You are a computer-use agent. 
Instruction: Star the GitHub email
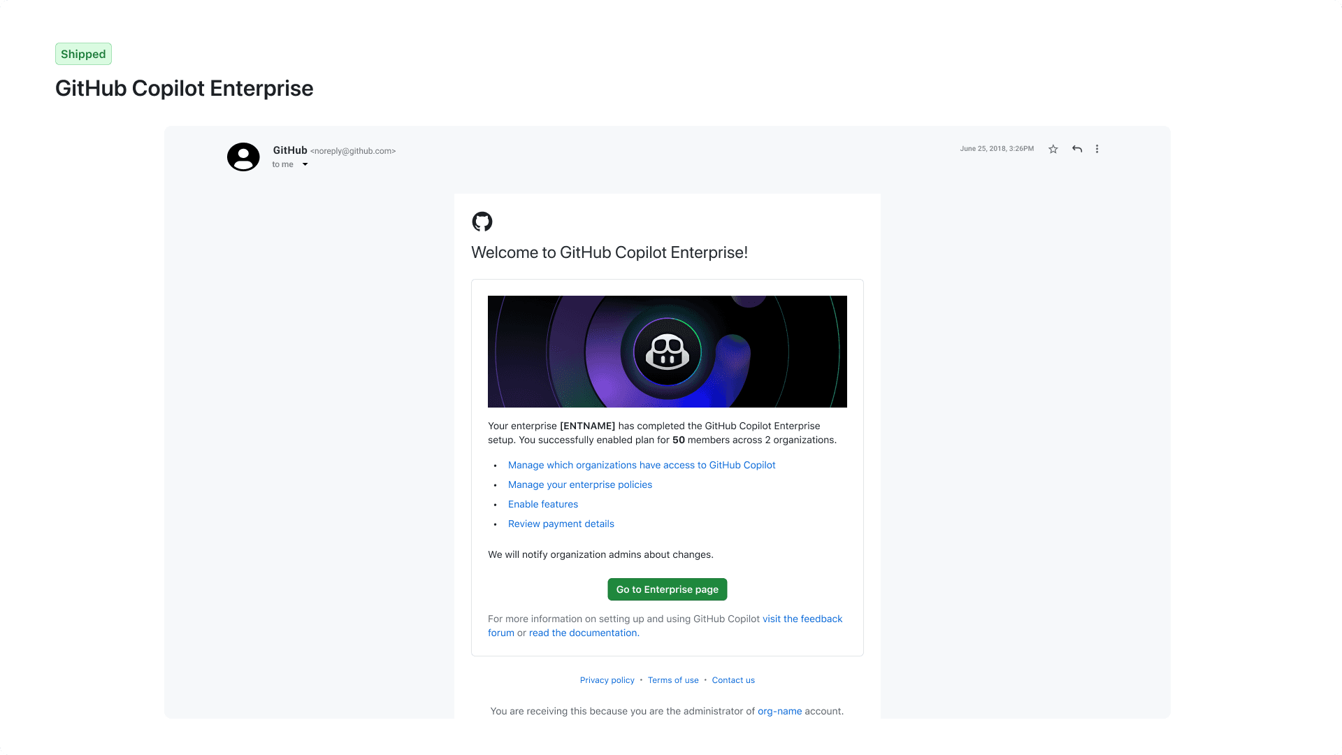(x=1053, y=149)
